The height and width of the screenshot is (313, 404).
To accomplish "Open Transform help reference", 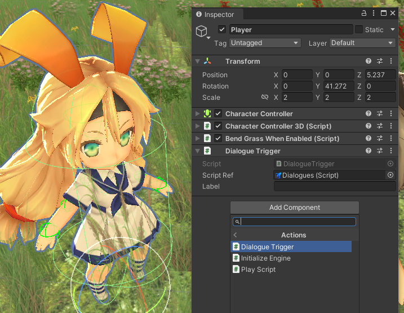I will click(369, 61).
